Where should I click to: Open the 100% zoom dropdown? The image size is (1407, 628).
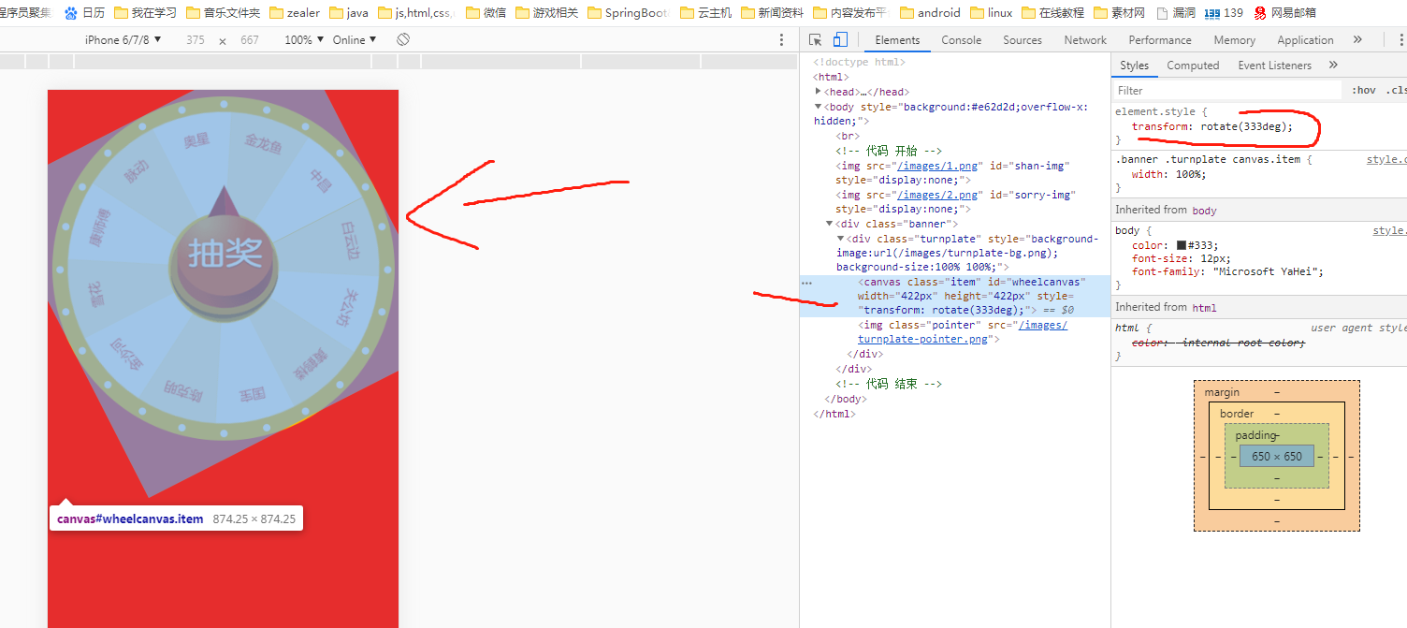(x=304, y=40)
